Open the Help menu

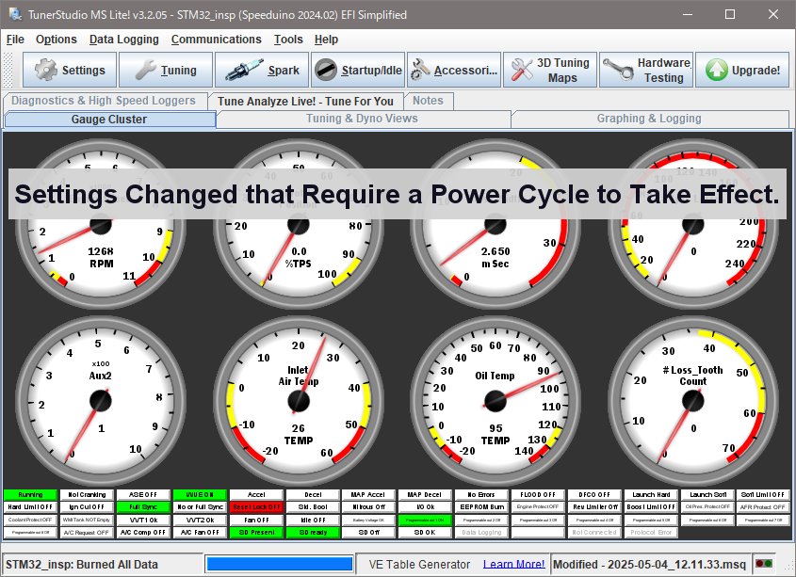tap(326, 40)
